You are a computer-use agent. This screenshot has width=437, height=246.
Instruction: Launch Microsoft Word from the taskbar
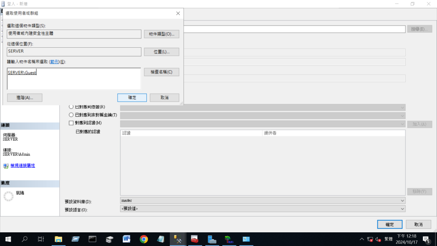(127, 239)
